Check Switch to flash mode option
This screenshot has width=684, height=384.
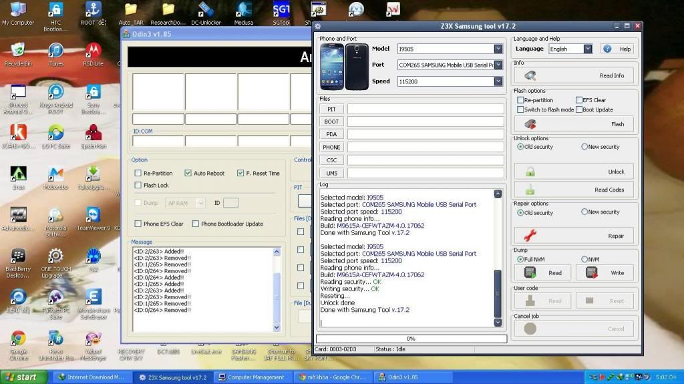pos(520,110)
